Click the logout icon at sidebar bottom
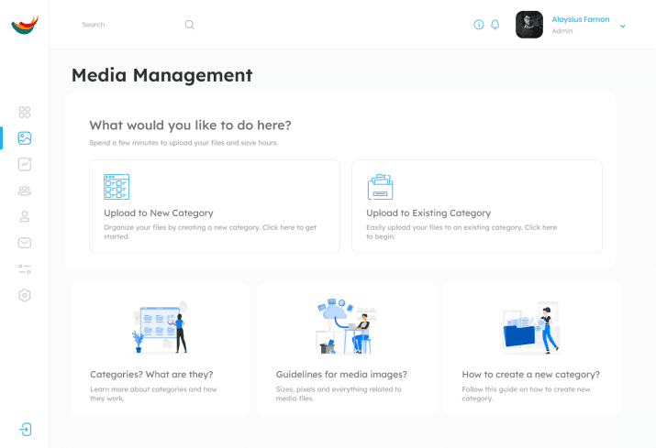 (26, 429)
